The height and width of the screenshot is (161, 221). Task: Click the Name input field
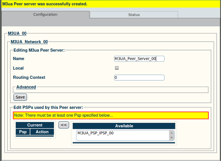139,59
